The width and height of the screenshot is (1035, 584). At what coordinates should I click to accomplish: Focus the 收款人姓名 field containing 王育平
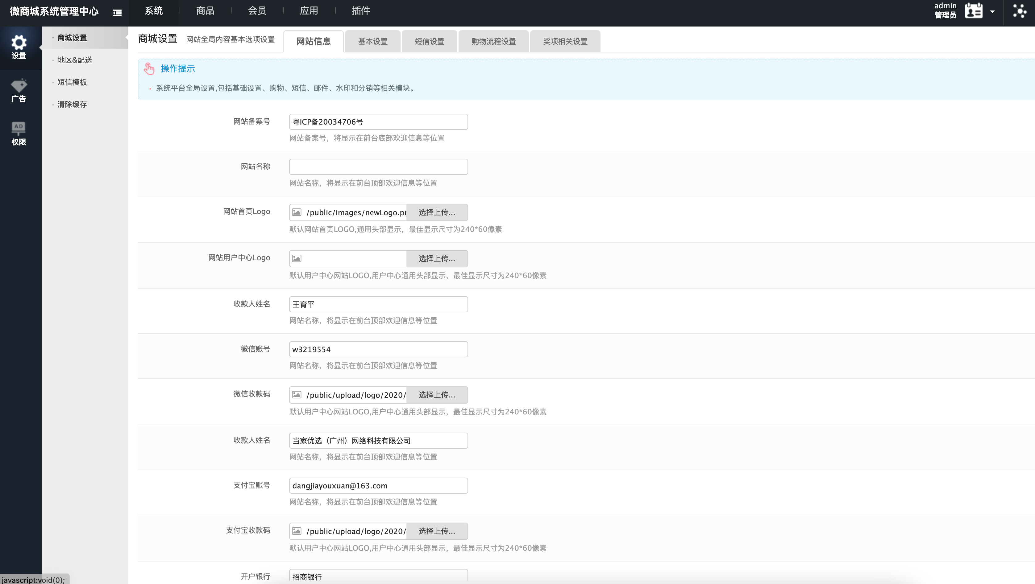(378, 304)
